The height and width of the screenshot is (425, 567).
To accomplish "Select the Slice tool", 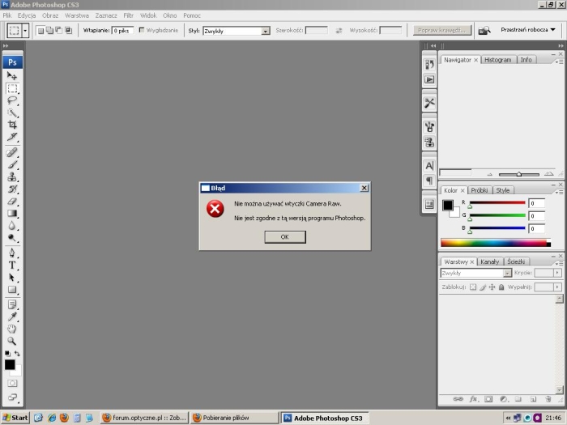I will click(12, 138).
